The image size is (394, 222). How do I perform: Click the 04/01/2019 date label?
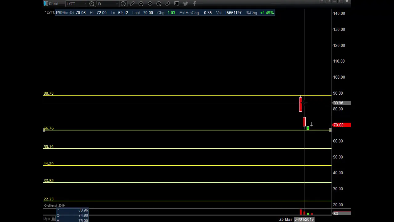coord(304,219)
